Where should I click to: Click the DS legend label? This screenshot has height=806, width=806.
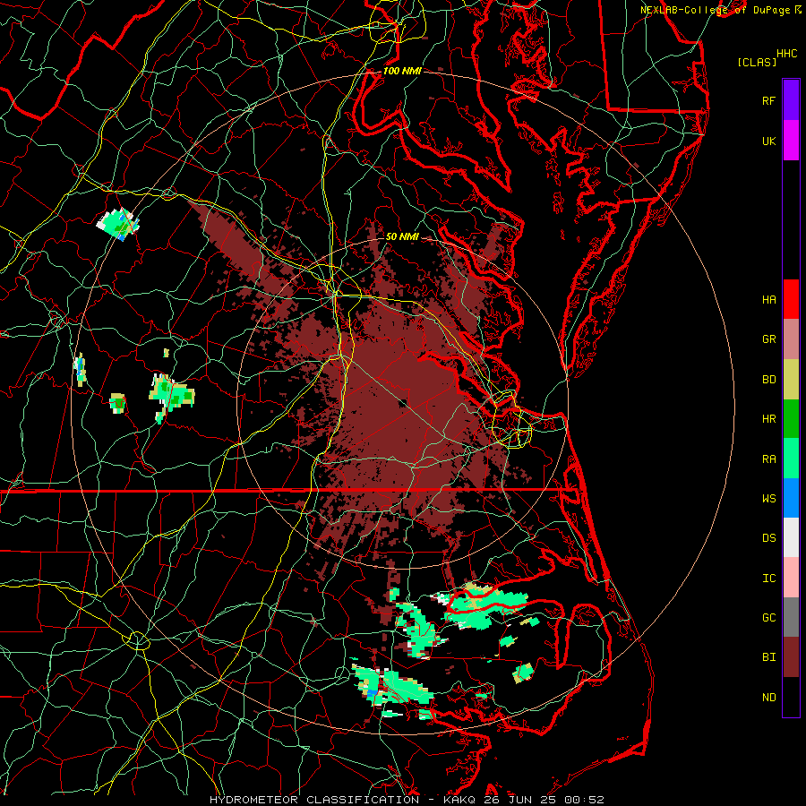[768, 538]
